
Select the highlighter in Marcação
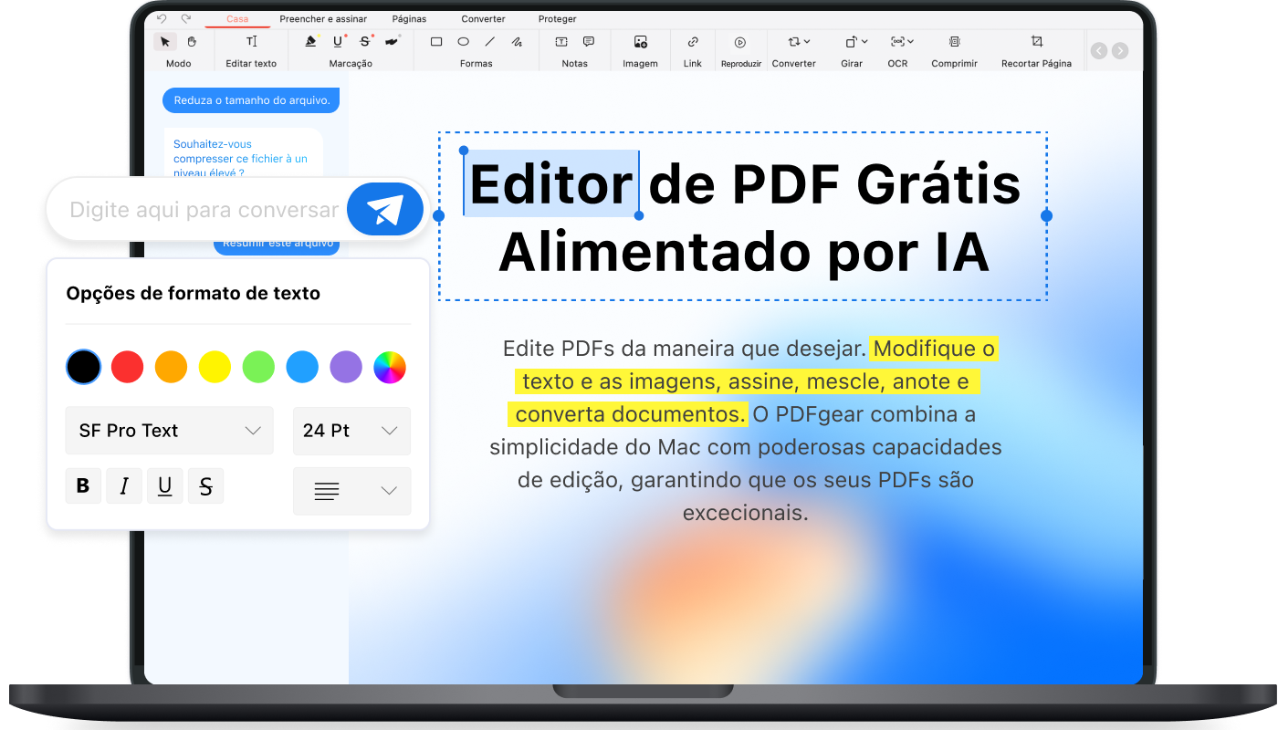coord(309,41)
